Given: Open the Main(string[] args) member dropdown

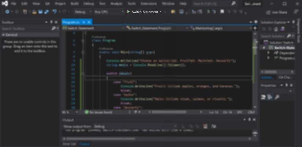Looking at the screenshot, I should coord(220,28).
